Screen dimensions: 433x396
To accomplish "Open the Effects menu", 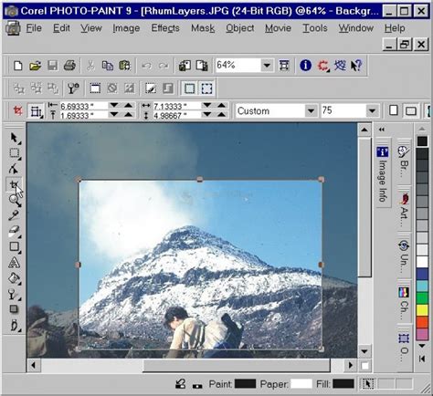I will (x=165, y=28).
